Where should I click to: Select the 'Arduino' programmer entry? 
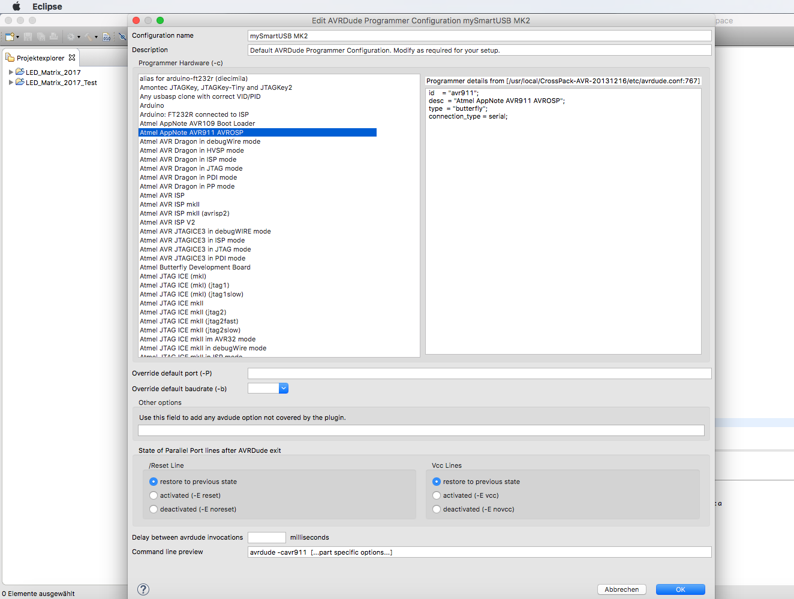click(152, 105)
